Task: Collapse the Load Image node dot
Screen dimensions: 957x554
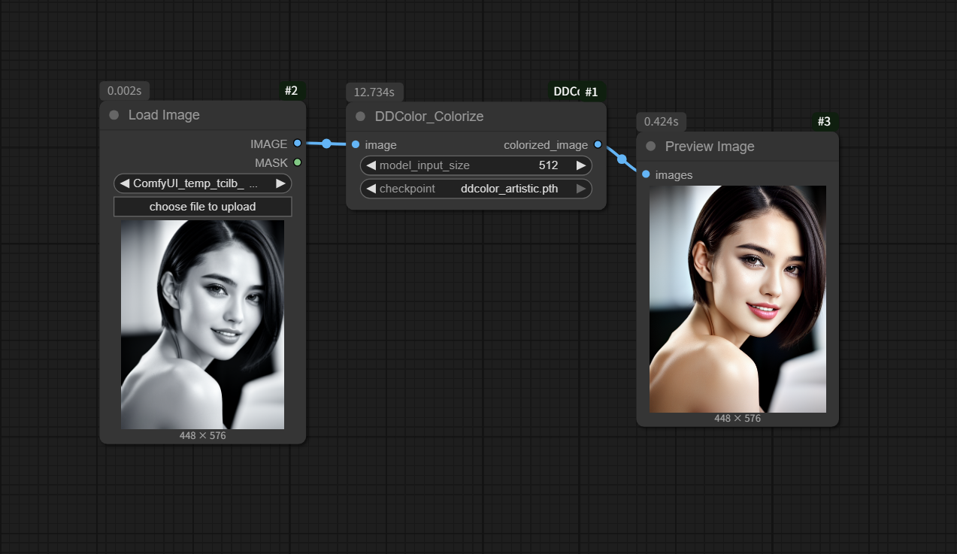Action: (114, 115)
